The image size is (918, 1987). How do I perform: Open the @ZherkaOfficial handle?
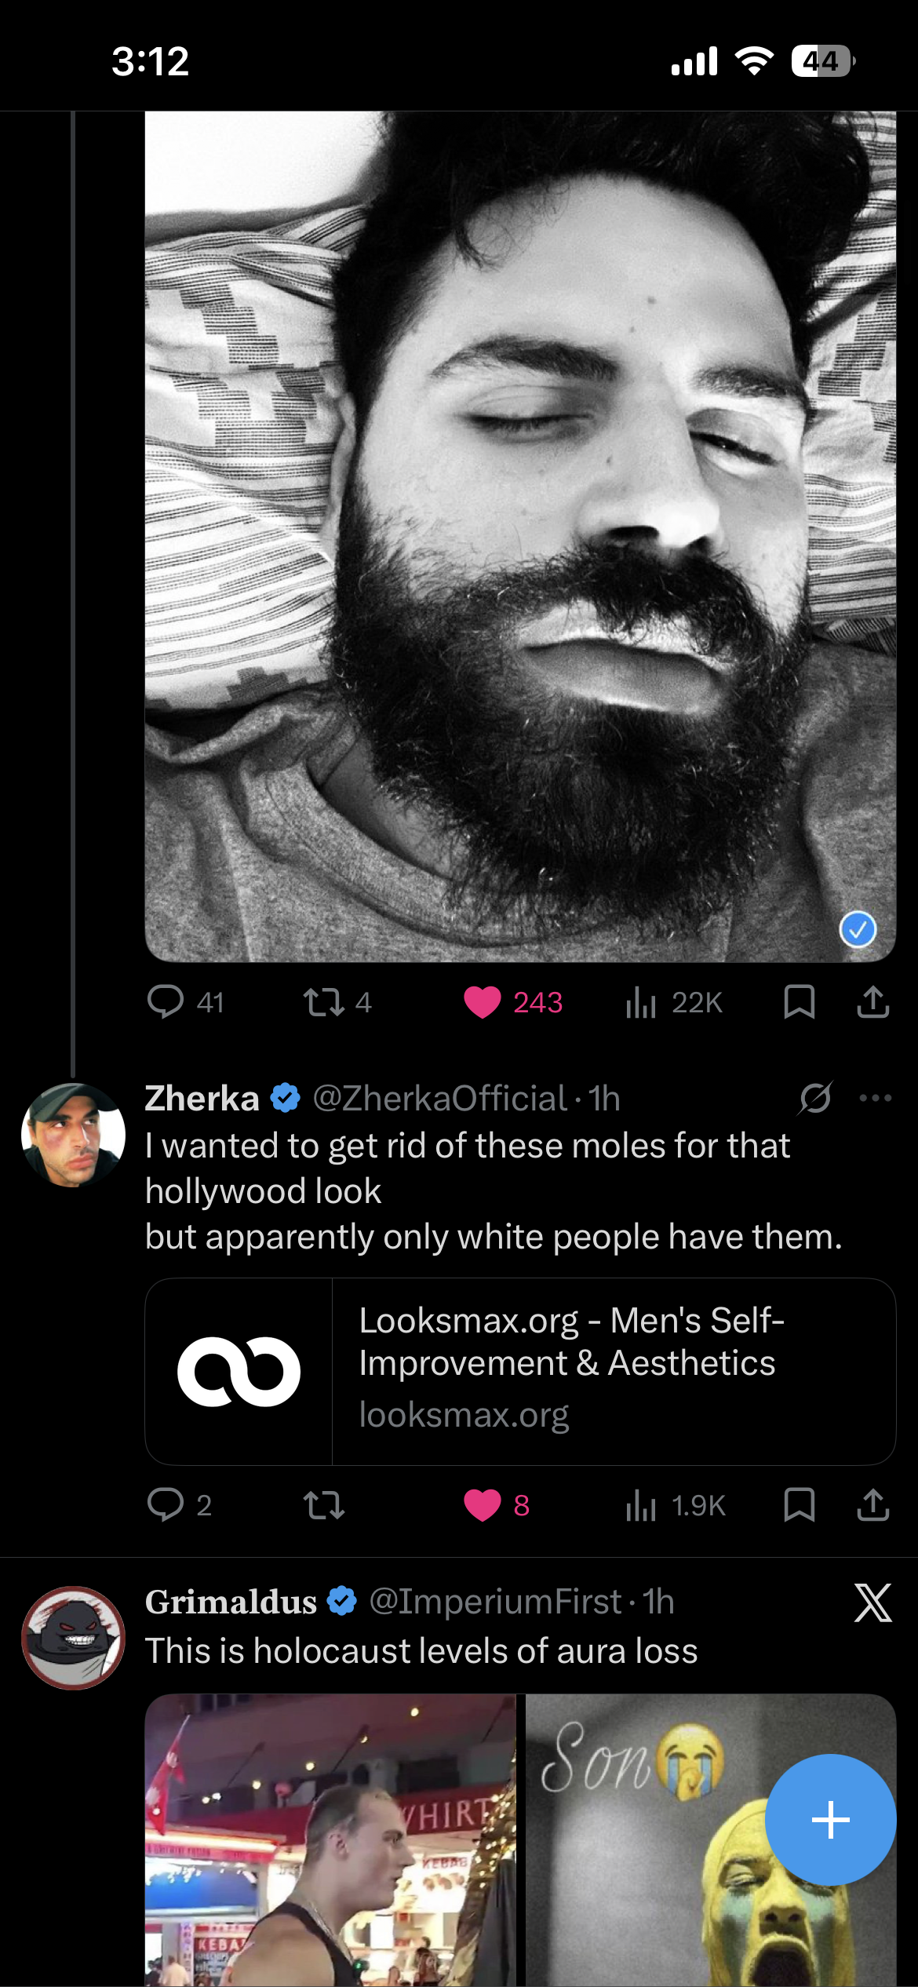coord(439,1099)
